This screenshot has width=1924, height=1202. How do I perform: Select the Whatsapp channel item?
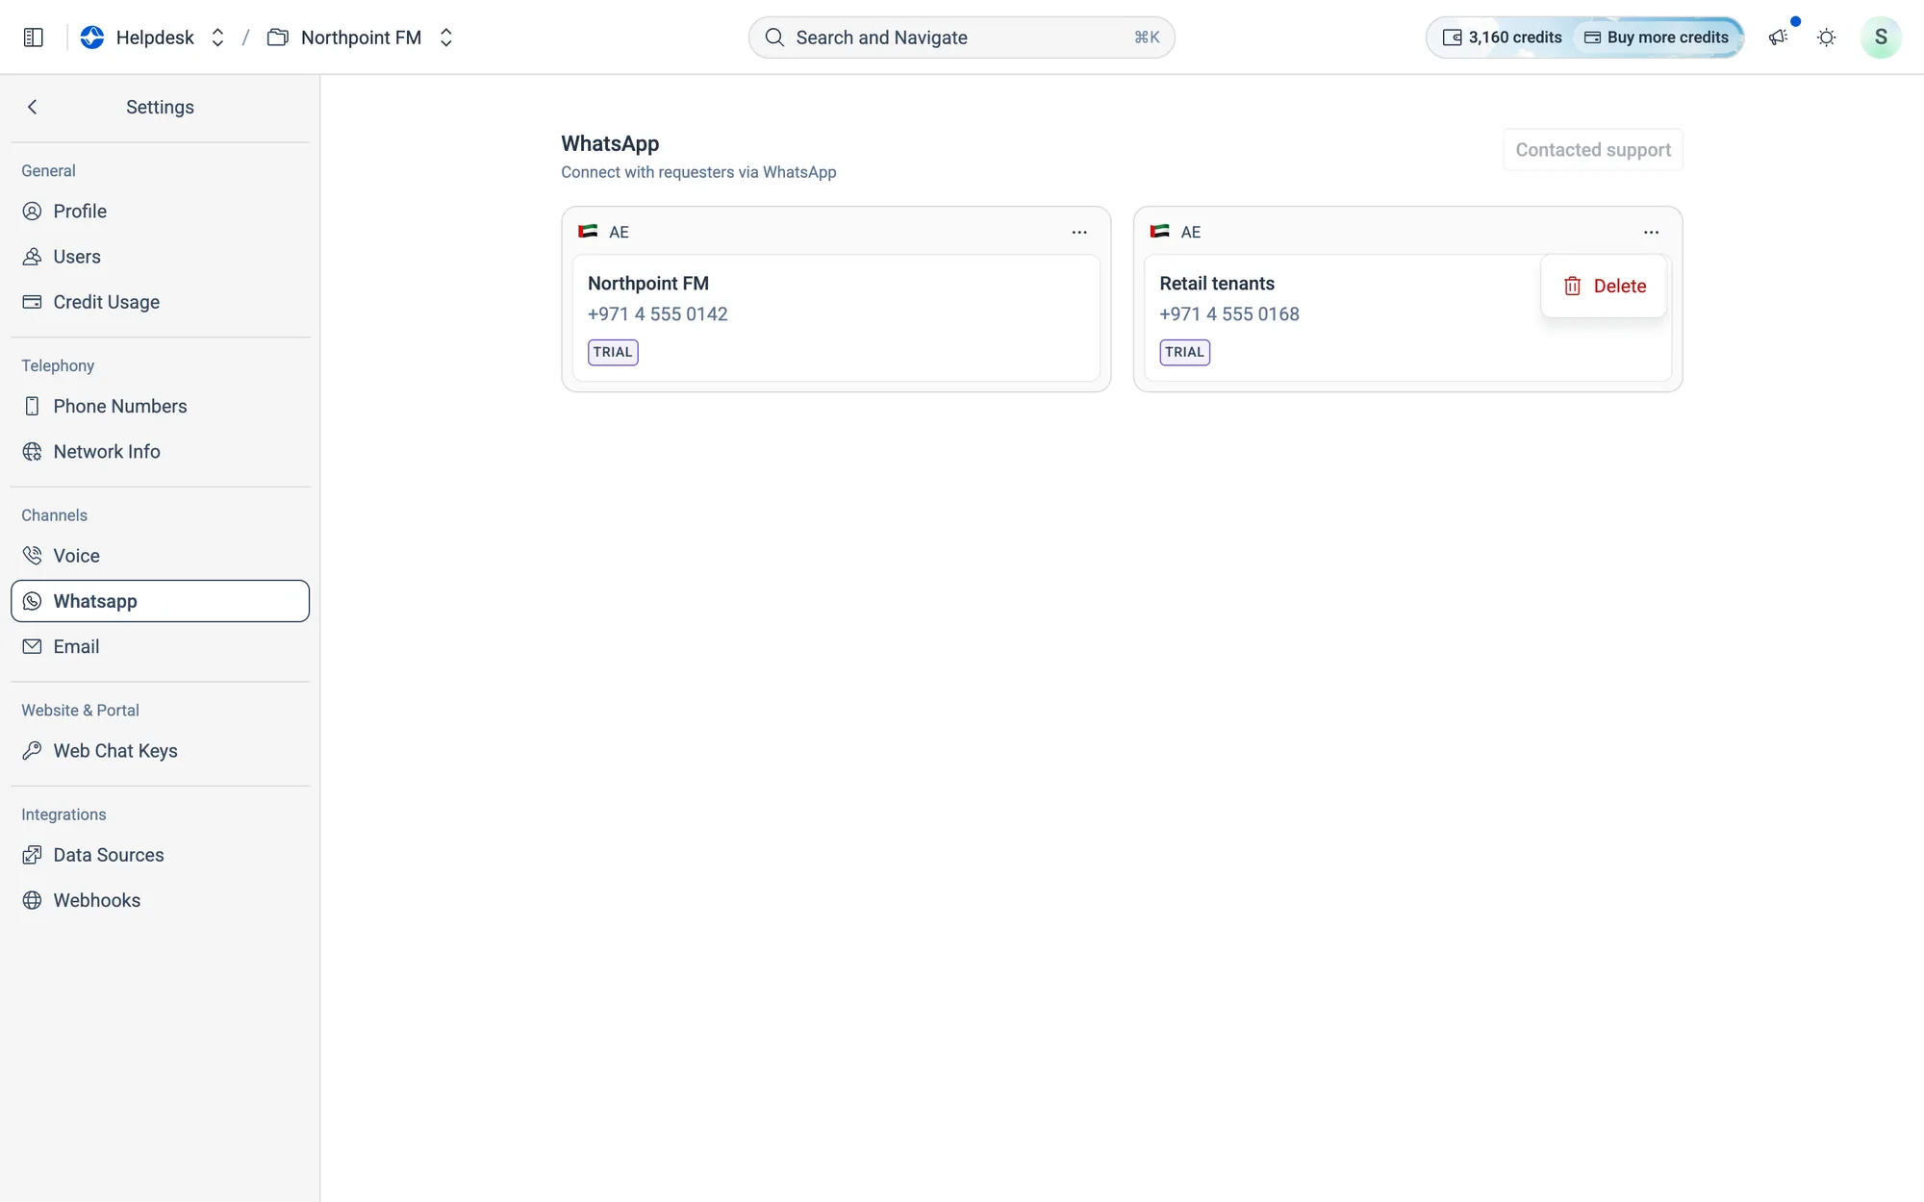point(160,601)
